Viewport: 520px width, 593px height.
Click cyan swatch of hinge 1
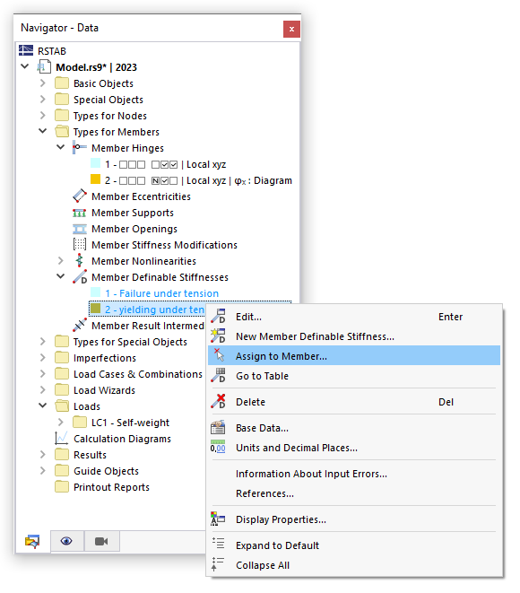pos(96,163)
